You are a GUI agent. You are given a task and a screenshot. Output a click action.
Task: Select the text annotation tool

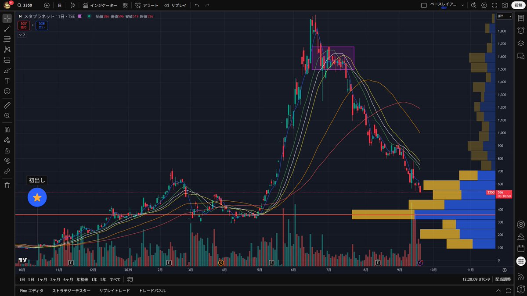tap(7, 81)
